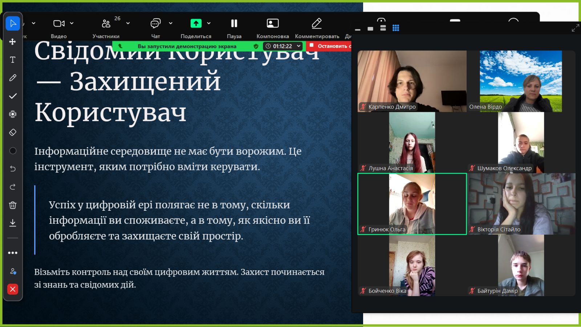Open the Участники dropdown arrow
The image size is (581, 327).
coord(128,23)
